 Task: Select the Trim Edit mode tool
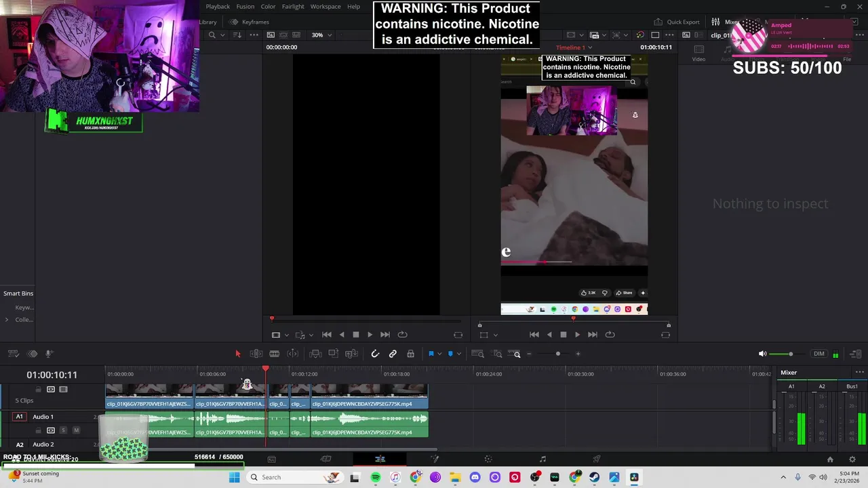(256, 354)
